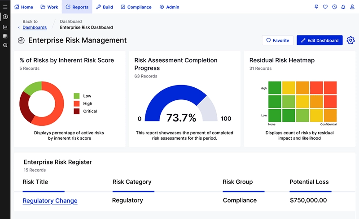
Task: Open the hamburger menu in the sidebar
Action: pyautogui.click(x=5, y=7)
